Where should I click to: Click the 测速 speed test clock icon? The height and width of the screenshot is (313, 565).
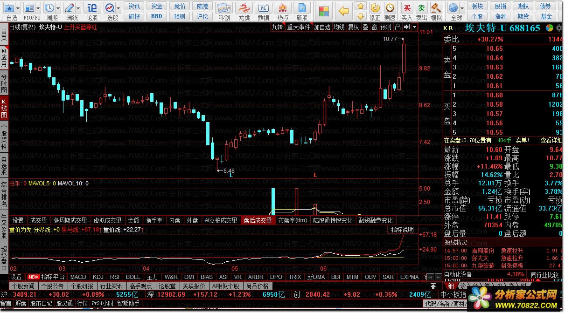point(391,8)
